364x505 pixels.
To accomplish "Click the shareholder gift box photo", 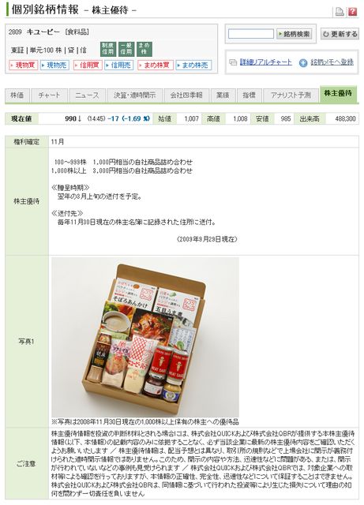I will [145, 337].
